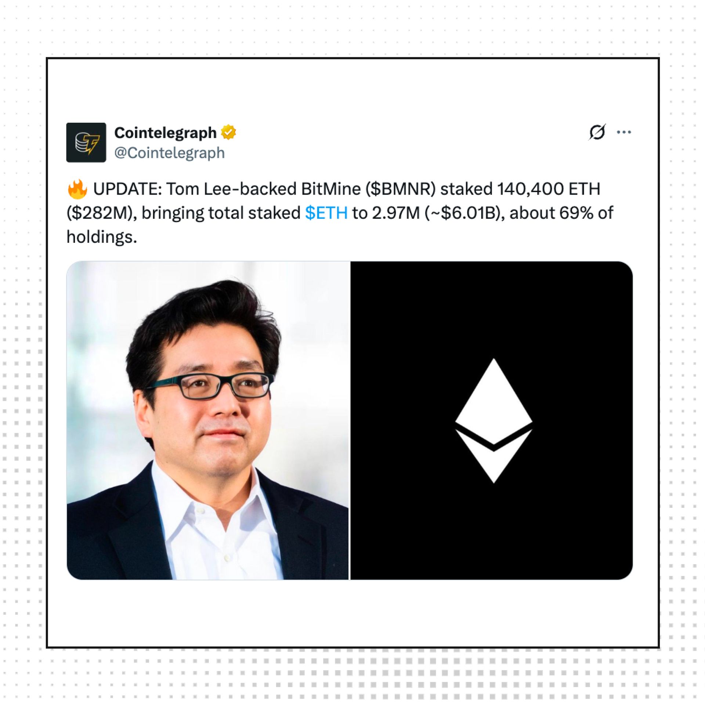
Task: Click the @Cointelegraph handle
Action: coord(169,153)
